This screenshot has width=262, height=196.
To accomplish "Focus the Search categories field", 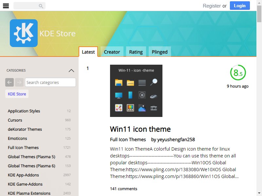I will click(x=50, y=82).
